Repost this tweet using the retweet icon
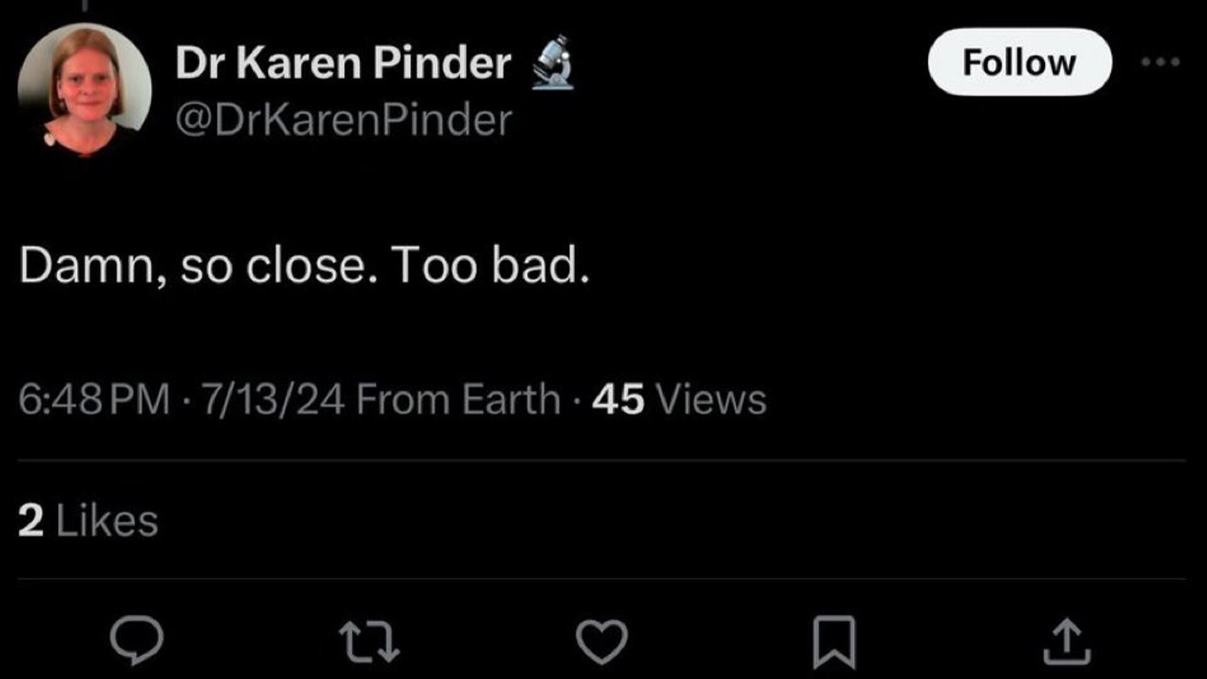This screenshot has width=1207, height=679. click(369, 642)
